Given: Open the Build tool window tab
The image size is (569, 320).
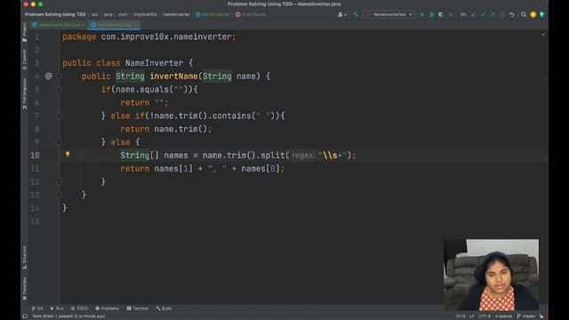Looking at the screenshot, I should coord(164,308).
